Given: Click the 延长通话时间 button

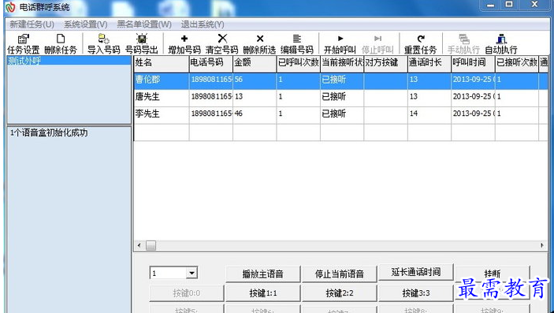Looking at the screenshot, I should [x=416, y=272].
